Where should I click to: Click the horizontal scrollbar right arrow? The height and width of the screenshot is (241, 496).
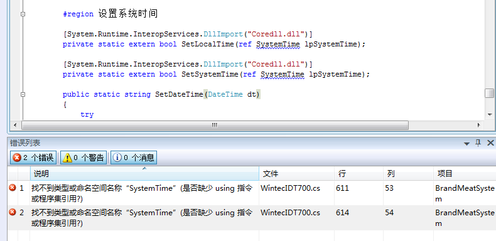tap(479, 126)
